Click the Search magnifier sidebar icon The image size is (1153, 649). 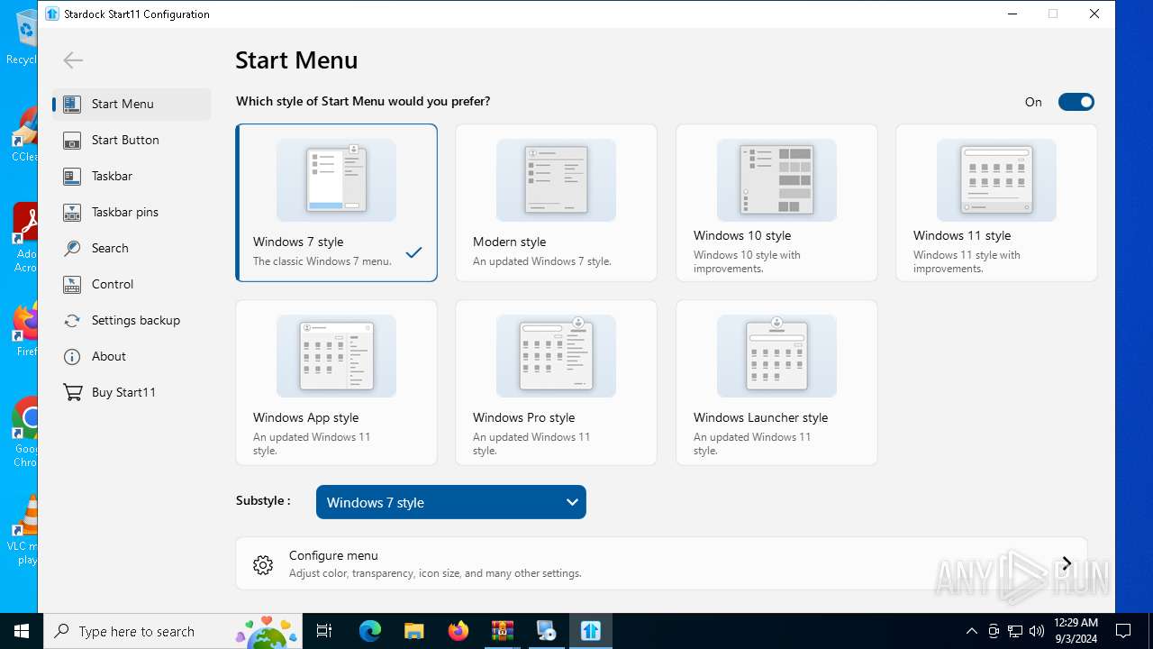pyautogui.click(x=72, y=248)
